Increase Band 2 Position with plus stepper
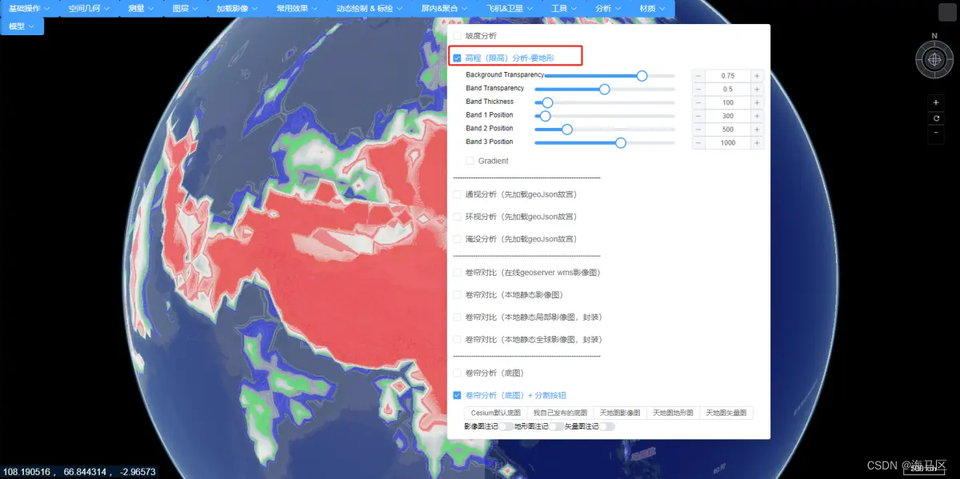The image size is (960, 479). 757,130
